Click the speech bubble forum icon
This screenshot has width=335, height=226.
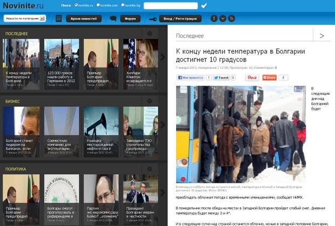tap(113, 18)
